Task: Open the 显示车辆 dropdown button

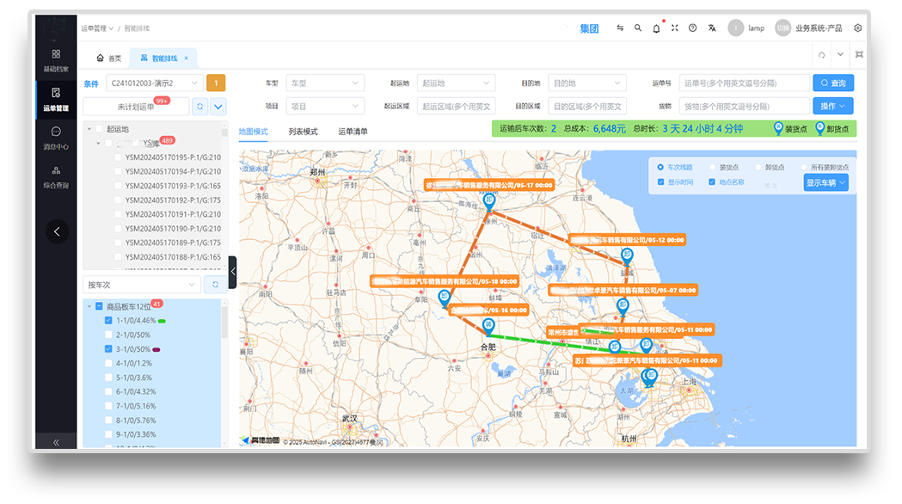Action: [826, 182]
